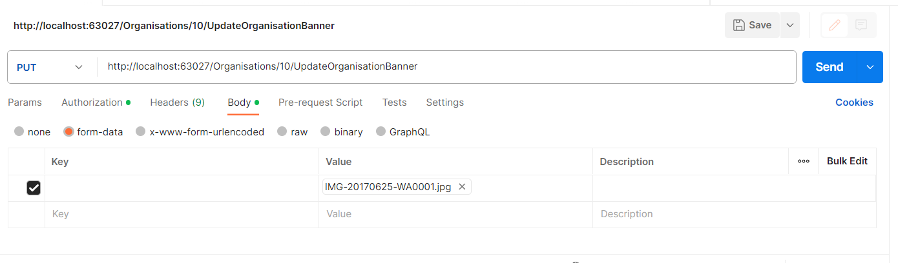This screenshot has height=263, width=898.
Task: Select the GraphQL body option
Action: [381, 131]
